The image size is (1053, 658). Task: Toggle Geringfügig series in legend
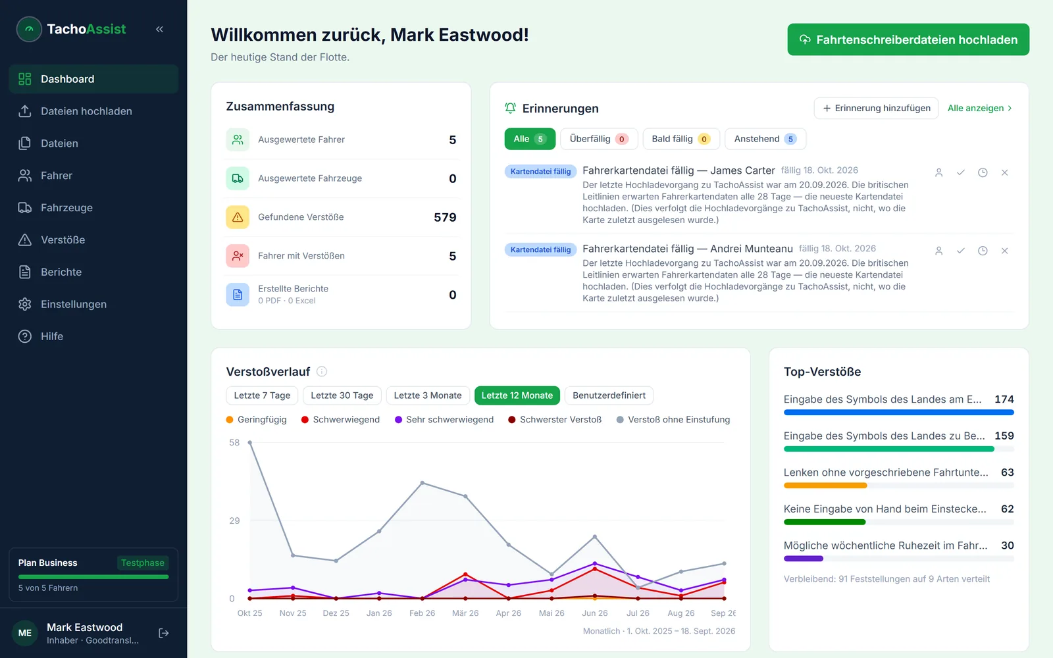pyautogui.click(x=257, y=420)
